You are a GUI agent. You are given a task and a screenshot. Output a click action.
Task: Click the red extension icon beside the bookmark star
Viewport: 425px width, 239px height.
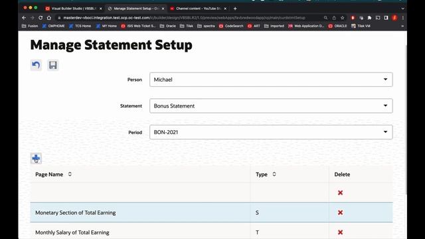pyautogui.click(x=353, y=18)
